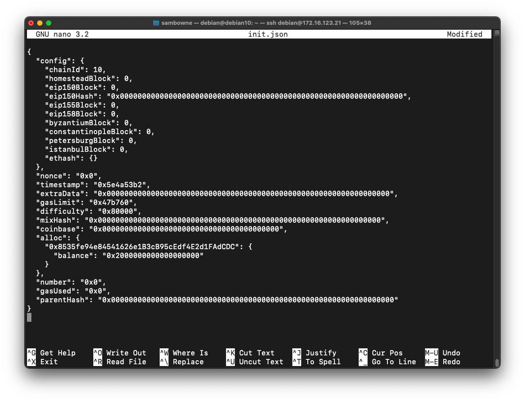Click the terminal vertical scrollbar thumb
The image size is (525, 401).
coord(497,363)
